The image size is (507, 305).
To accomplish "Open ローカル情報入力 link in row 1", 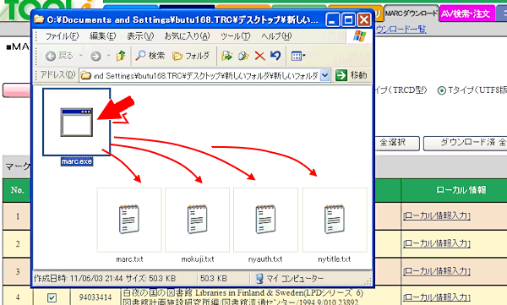I will coord(437,215).
